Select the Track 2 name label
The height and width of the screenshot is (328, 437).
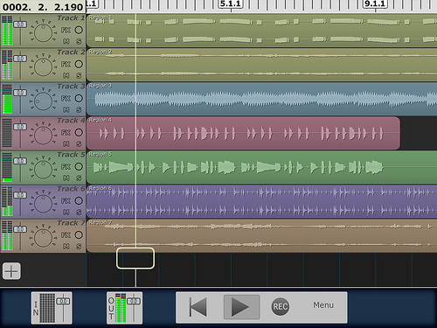point(71,52)
